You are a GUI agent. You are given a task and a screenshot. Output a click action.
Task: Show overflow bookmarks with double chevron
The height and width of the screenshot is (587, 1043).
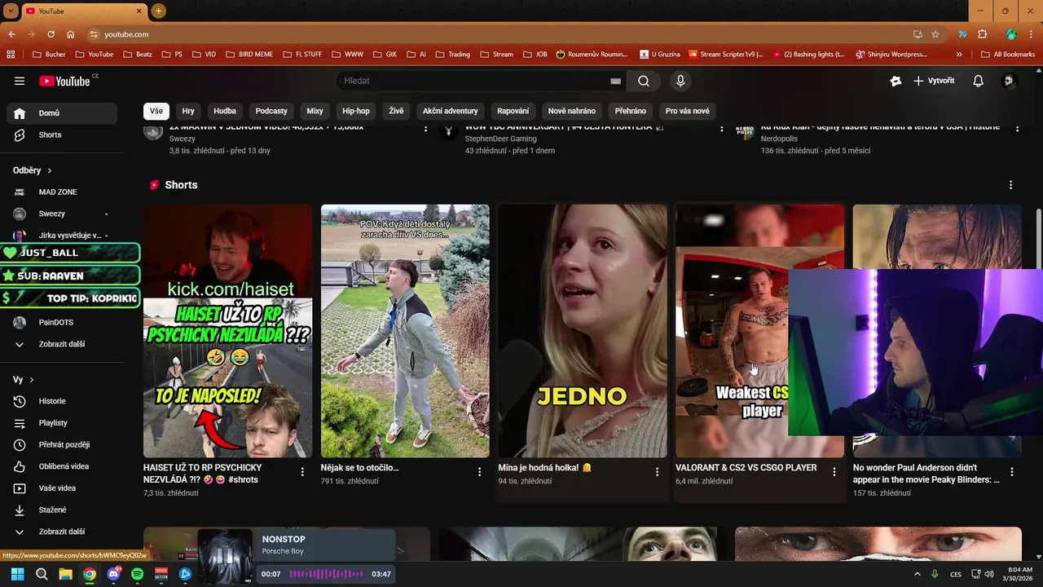(x=959, y=55)
